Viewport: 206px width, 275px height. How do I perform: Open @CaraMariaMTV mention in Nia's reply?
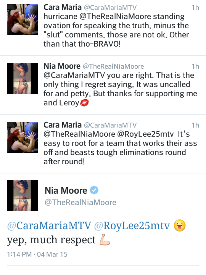[74, 75]
